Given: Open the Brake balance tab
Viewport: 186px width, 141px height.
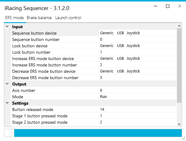Looking at the screenshot, I should (x=39, y=18).
